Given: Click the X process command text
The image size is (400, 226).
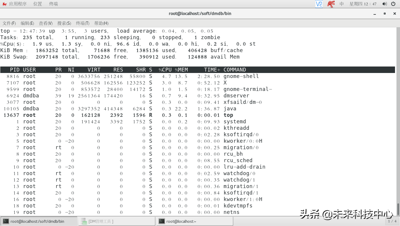Looking at the screenshot, I should point(225,83).
